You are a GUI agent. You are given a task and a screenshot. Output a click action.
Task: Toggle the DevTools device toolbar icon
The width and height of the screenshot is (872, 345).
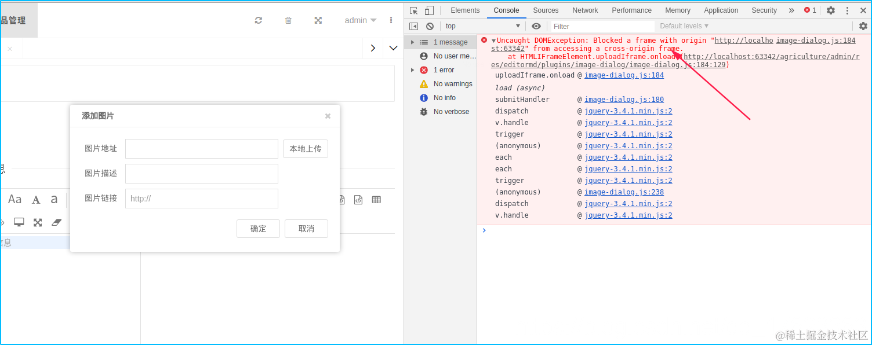tap(429, 10)
